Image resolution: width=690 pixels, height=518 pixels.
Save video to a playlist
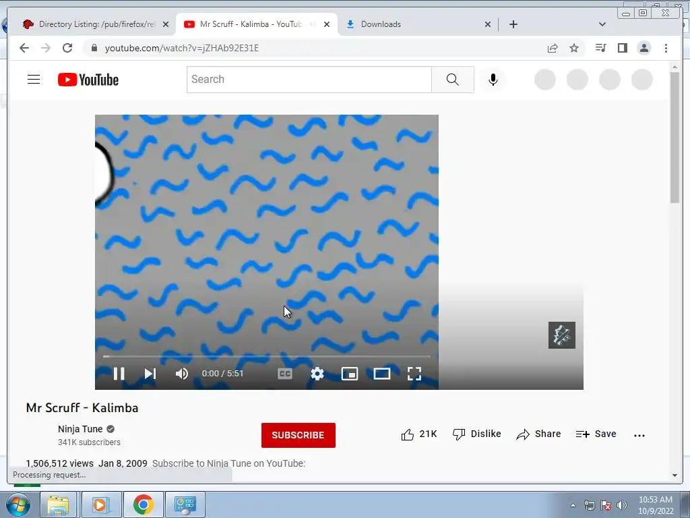(x=596, y=434)
